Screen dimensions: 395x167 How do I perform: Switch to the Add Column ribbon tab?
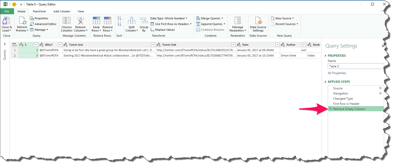[x=62, y=11]
